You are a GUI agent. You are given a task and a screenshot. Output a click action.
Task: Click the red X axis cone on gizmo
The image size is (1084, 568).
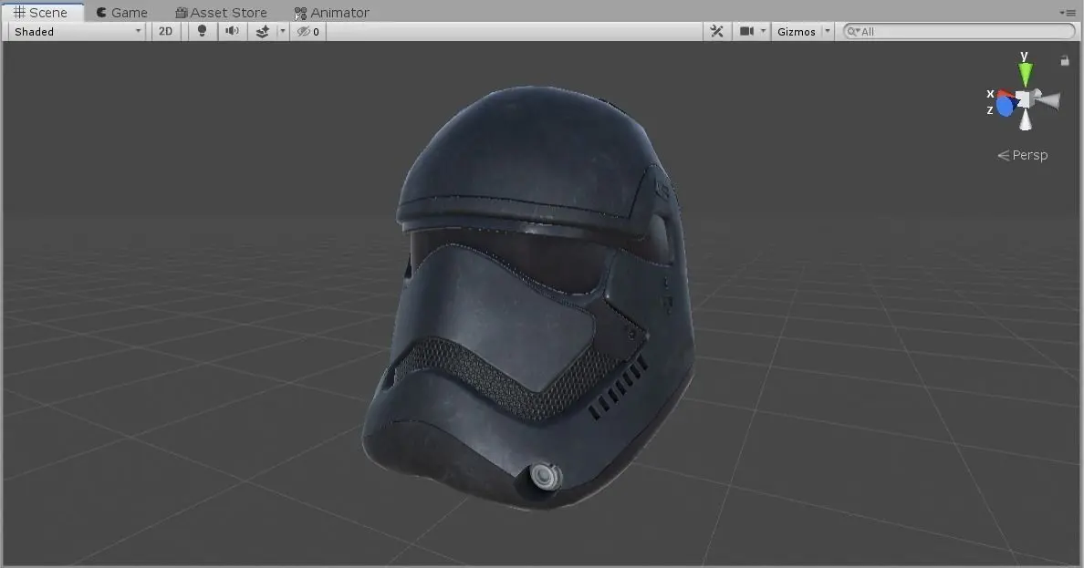[x=1006, y=95]
